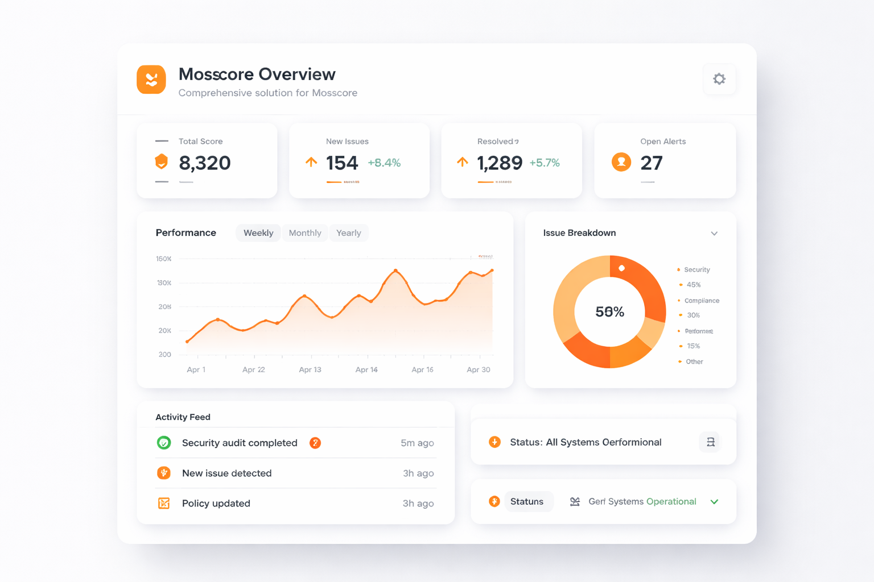Switch Performance chart to Yearly
Viewport: 874px width, 582px height.
pyautogui.click(x=349, y=233)
